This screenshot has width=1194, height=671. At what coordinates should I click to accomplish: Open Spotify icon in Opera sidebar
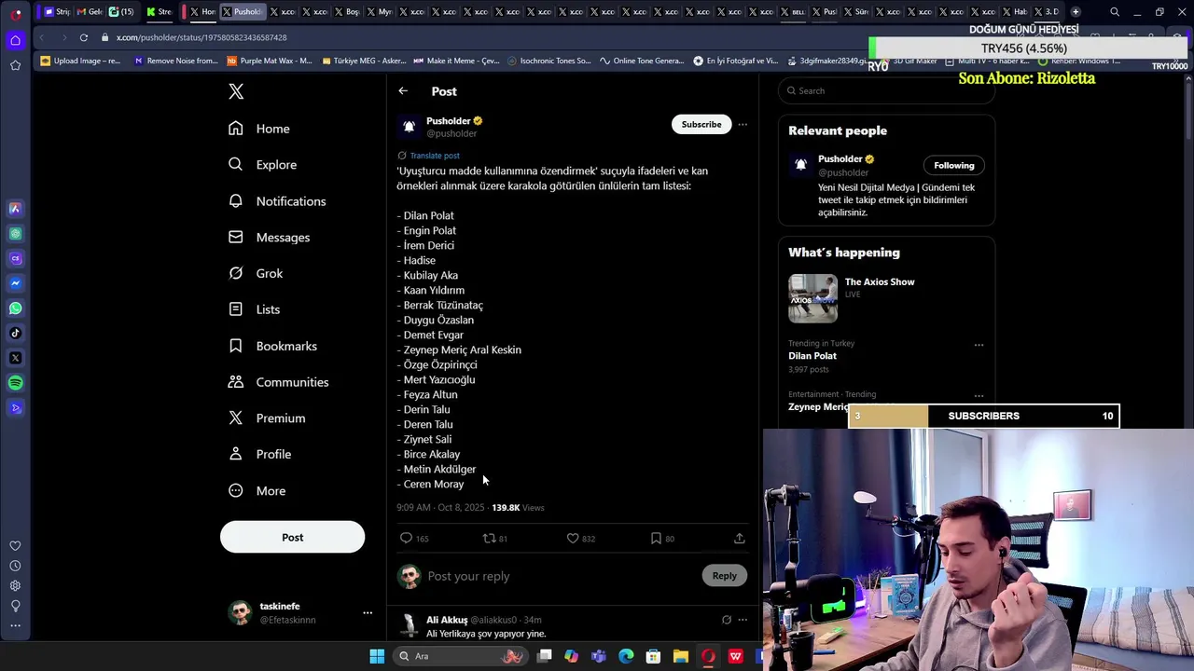click(x=15, y=383)
